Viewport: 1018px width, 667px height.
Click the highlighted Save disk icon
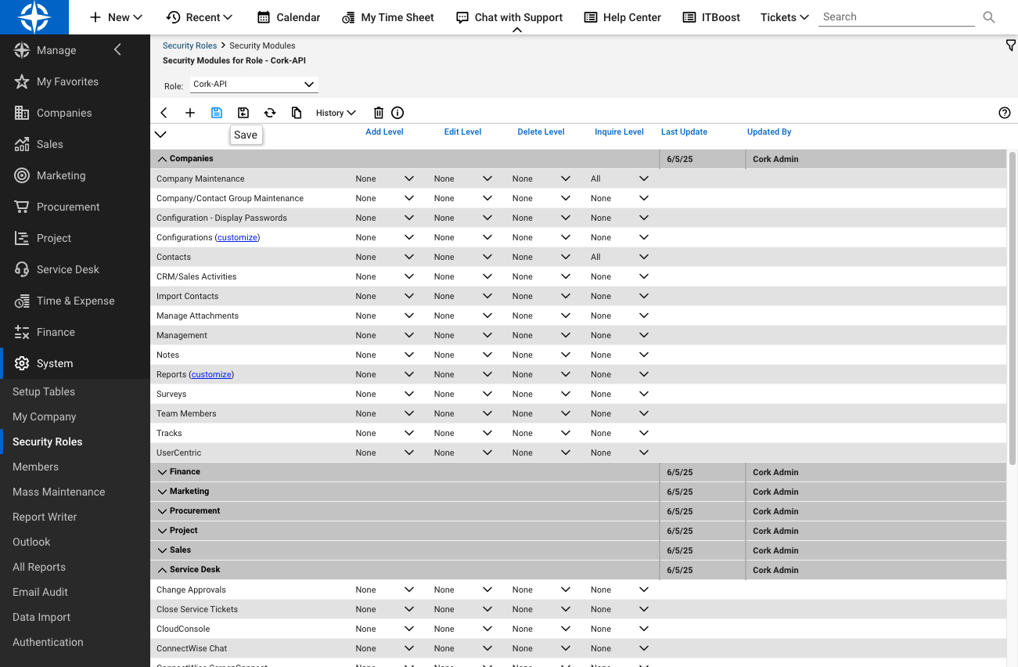[x=217, y=113]
